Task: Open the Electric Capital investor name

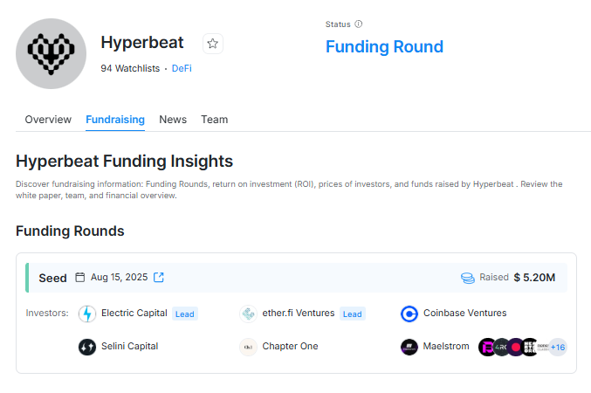Action: 134,313
